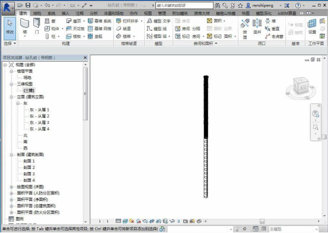Click the 幕墙 系统 curtain system tool
The image size is (328, 233).
click(x=100, y=21)
